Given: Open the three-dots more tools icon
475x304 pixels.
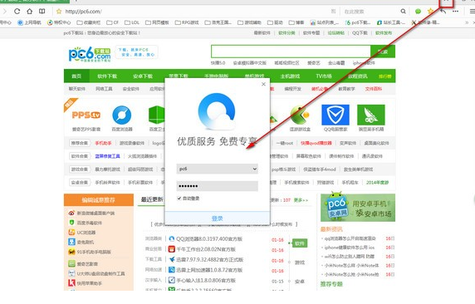Looking at the screenshot, I should [x=455, y=12].
